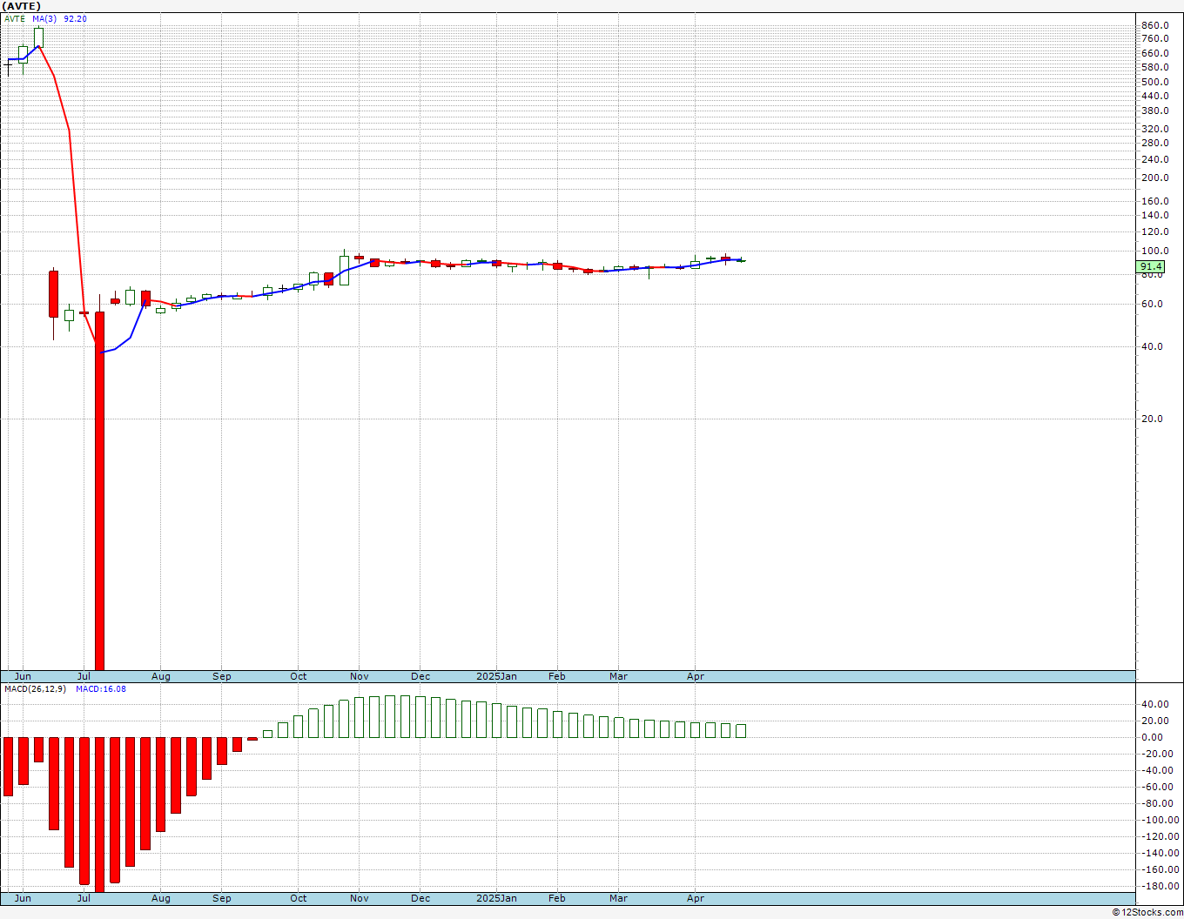Click the (AVTE) chart title
1184x919 pixels.
tap(22, 6)
